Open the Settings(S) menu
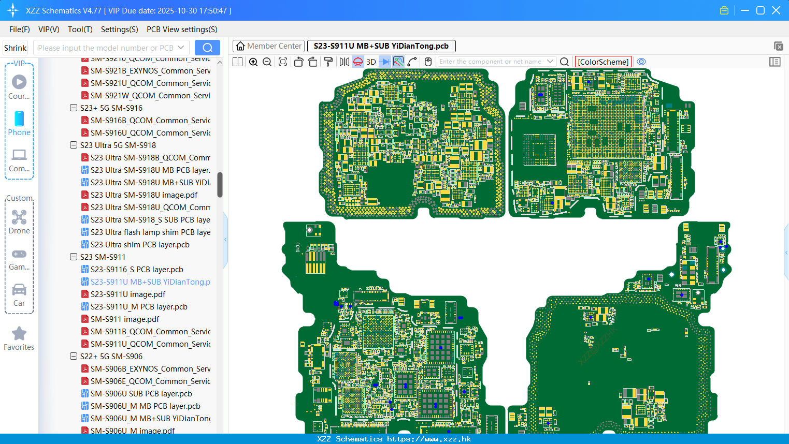Image resolution: width=789 pixels, height=444 pixels. click(x=119, y=29)
